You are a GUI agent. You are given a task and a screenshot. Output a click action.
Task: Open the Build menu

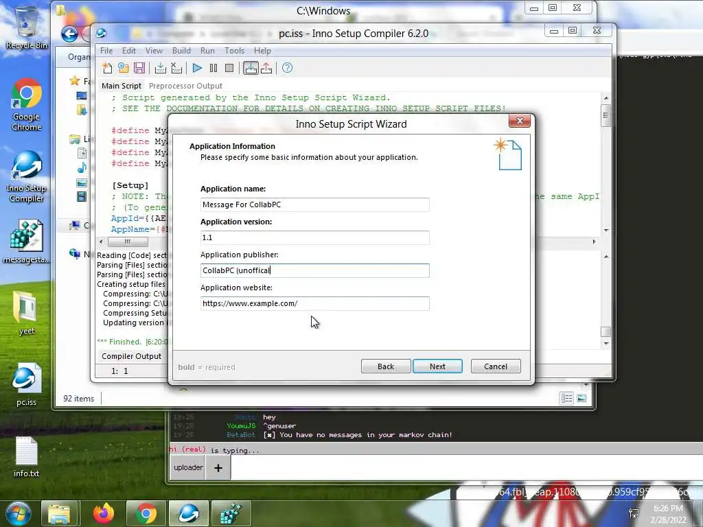click(x=181, y=51)
